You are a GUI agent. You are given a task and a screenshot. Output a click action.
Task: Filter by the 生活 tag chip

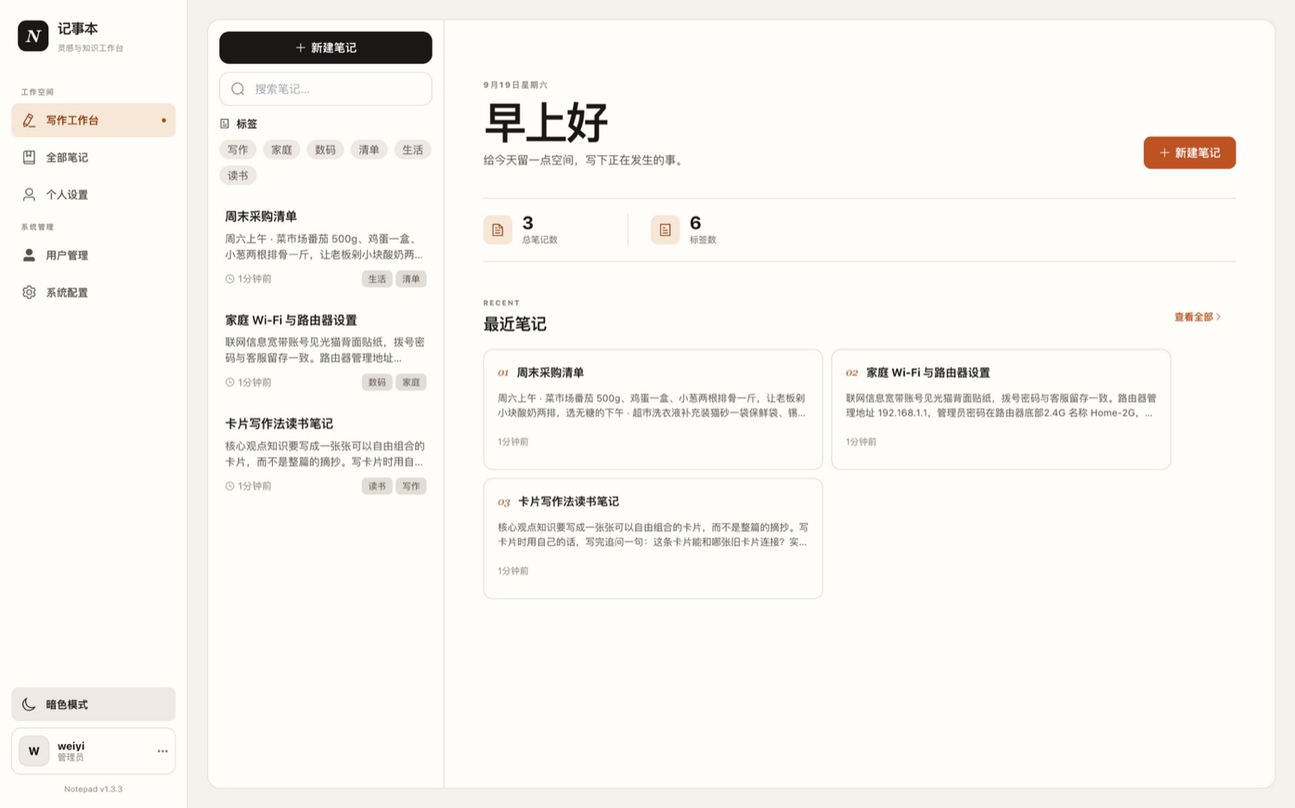413,149
